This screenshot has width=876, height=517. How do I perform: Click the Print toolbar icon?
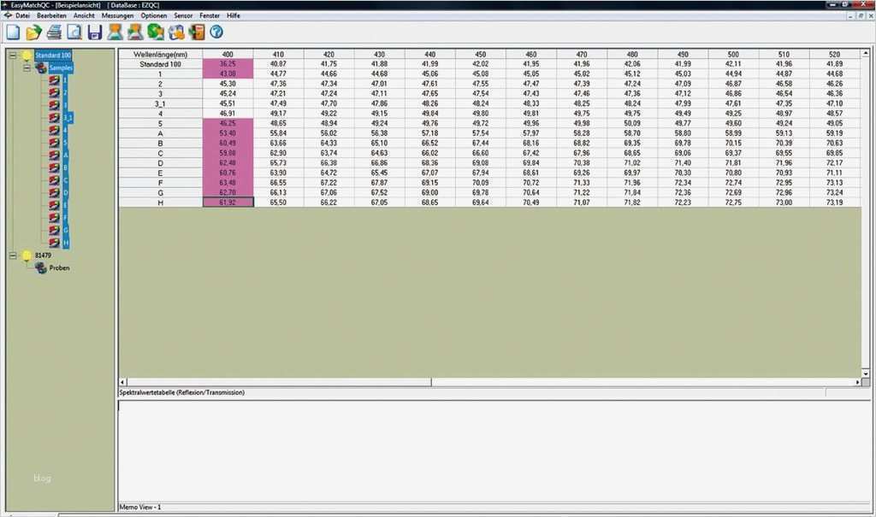pos(54,32)
